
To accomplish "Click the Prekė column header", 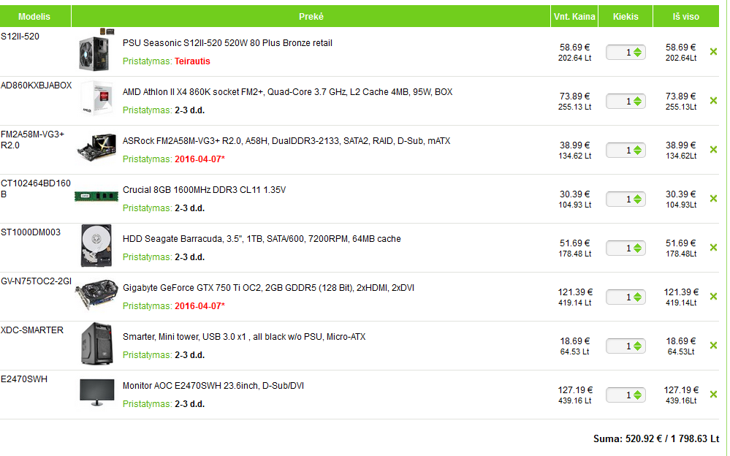I will pyautogui.click(x=311, y=16).
